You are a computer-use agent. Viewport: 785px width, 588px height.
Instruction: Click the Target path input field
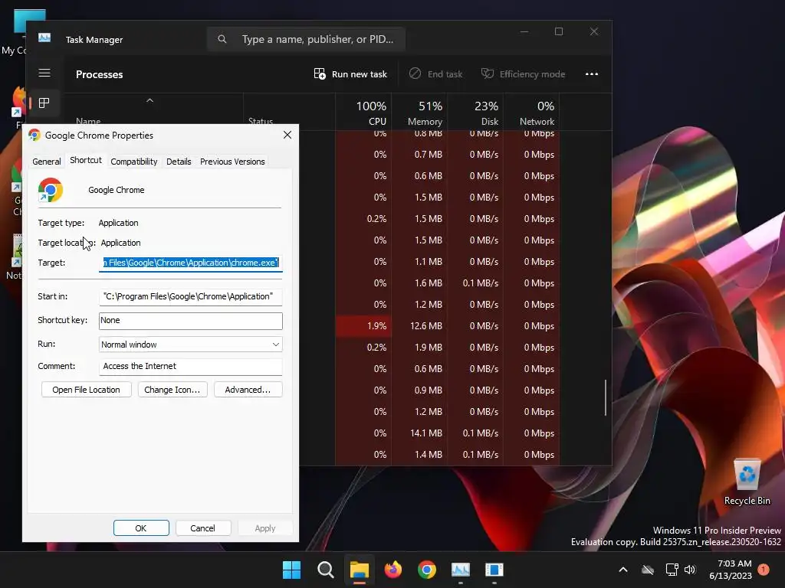pos(191,263)
